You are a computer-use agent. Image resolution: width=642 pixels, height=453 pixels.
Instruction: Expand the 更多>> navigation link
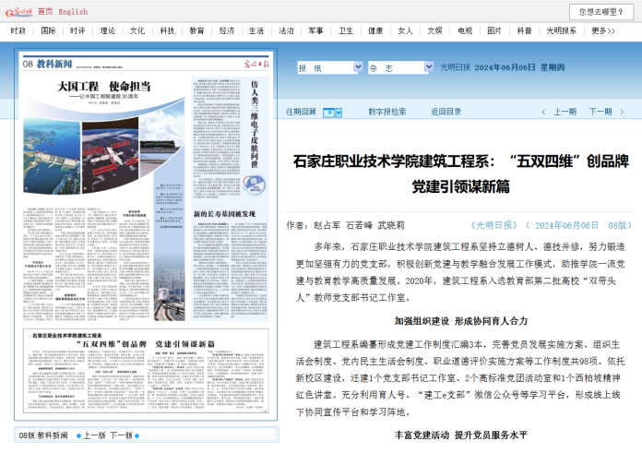[603, 30]
